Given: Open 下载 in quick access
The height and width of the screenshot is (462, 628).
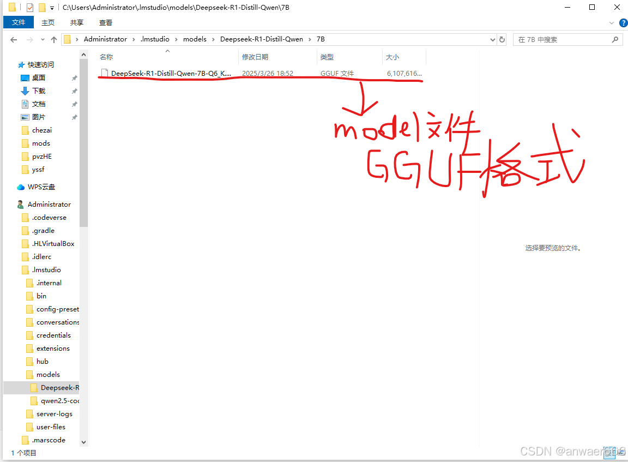Looking at the screenshot, I should pos(39,91).
